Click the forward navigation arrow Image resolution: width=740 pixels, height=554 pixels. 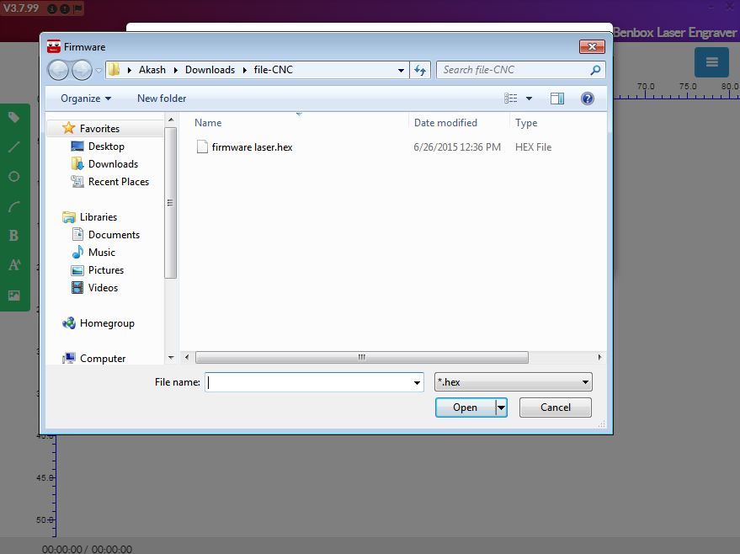click(x=83, y=71)
